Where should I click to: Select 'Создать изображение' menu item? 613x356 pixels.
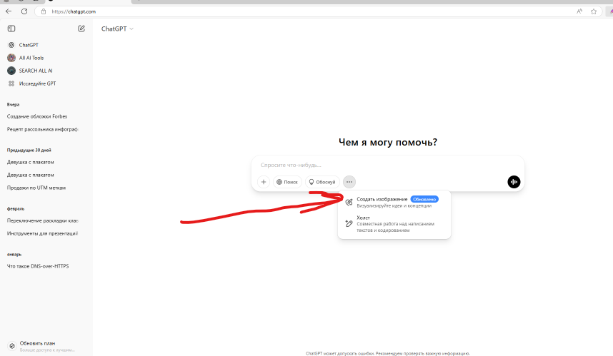tap(394, 202)
